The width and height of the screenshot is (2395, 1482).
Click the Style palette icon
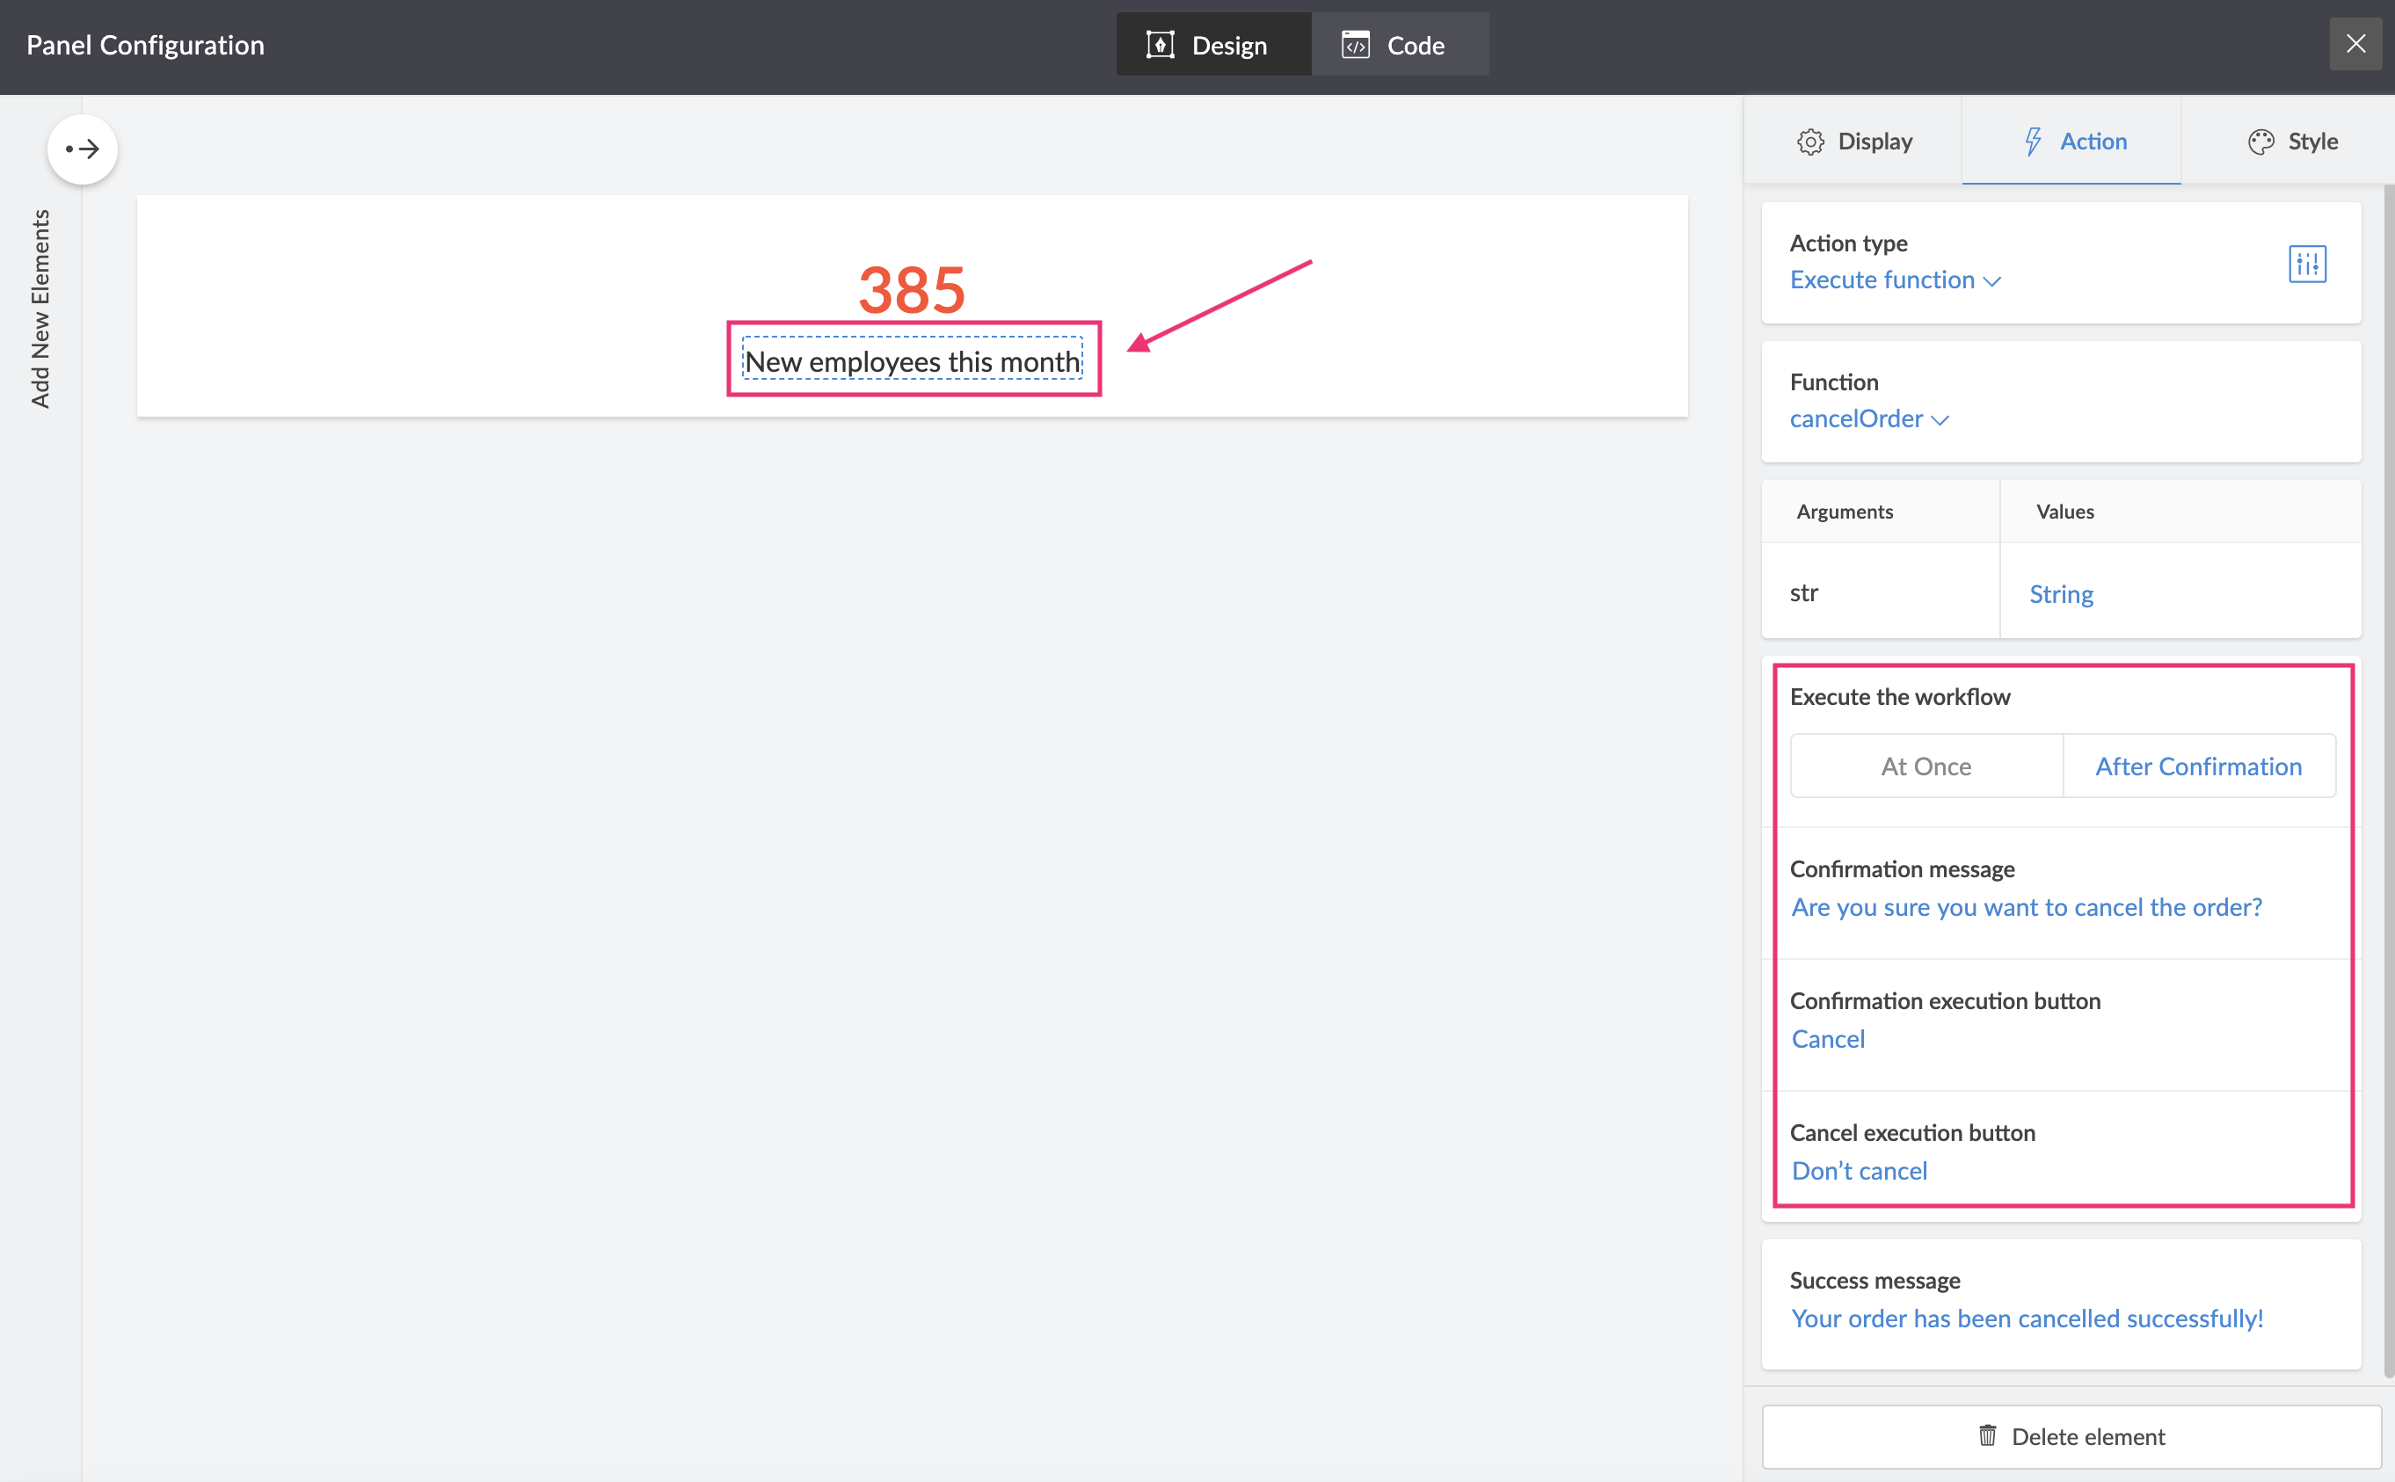click(2260, 142)
